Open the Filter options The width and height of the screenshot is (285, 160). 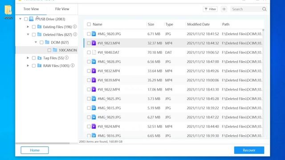click(210, 9)
